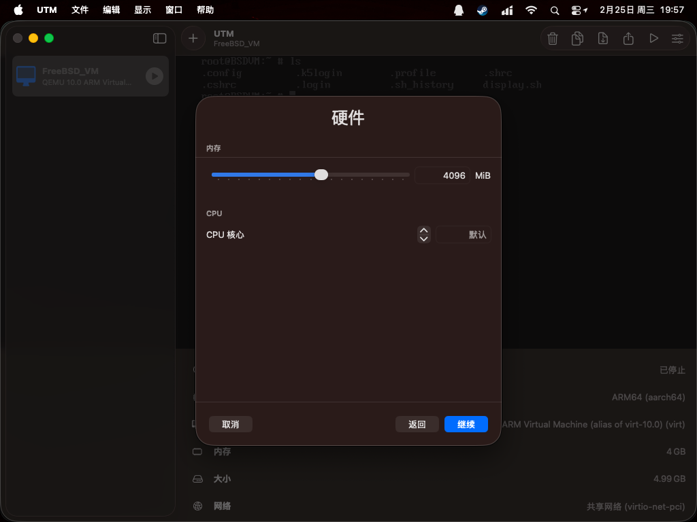Image resolution: width=697 pixels, height=522 pixels.
Task: Click the 返回 (Back) button
Action: pyautogui.click(x=417, y=424)
